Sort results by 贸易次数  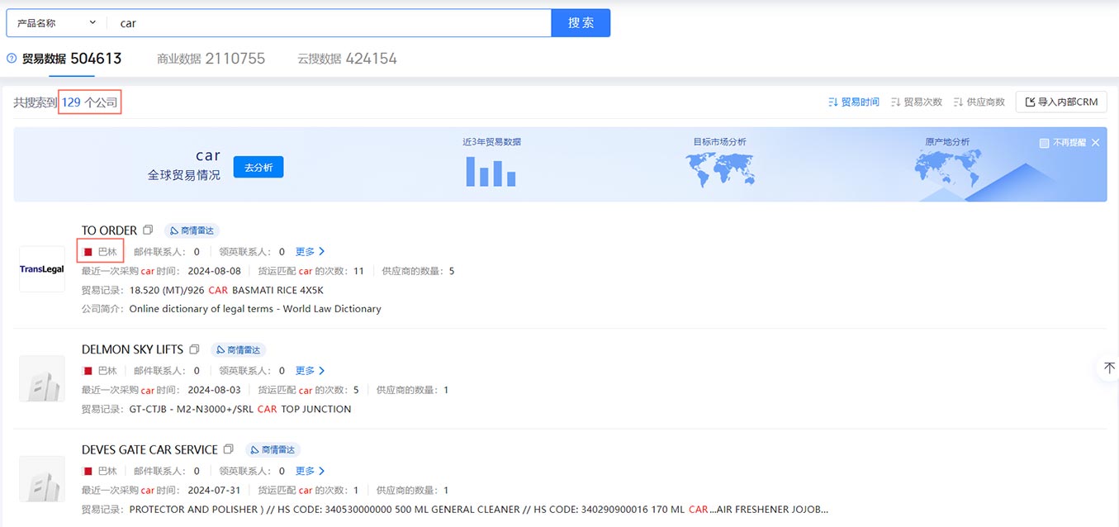916,102
